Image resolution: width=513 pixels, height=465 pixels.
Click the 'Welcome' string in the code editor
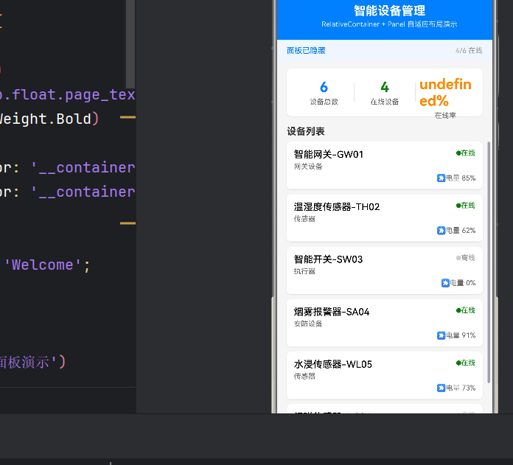click(42, 265)
